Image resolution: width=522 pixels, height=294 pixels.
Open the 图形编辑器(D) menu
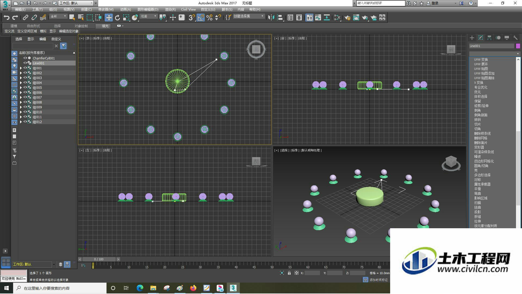click(148, 9)
